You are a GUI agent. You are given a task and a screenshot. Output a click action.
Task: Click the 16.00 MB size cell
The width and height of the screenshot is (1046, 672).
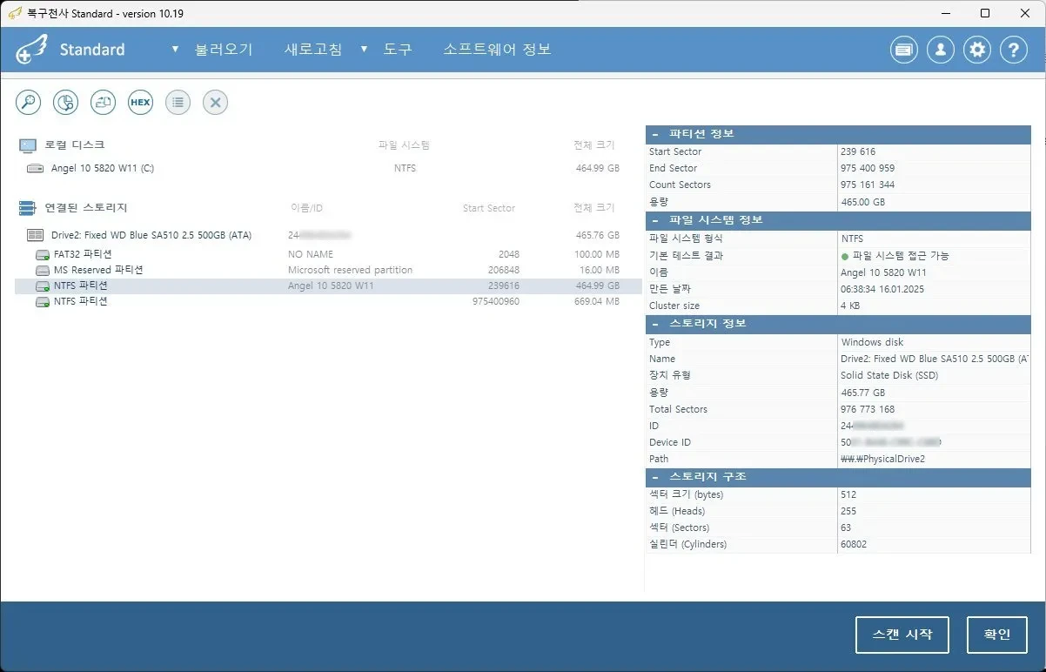(600, 270)
